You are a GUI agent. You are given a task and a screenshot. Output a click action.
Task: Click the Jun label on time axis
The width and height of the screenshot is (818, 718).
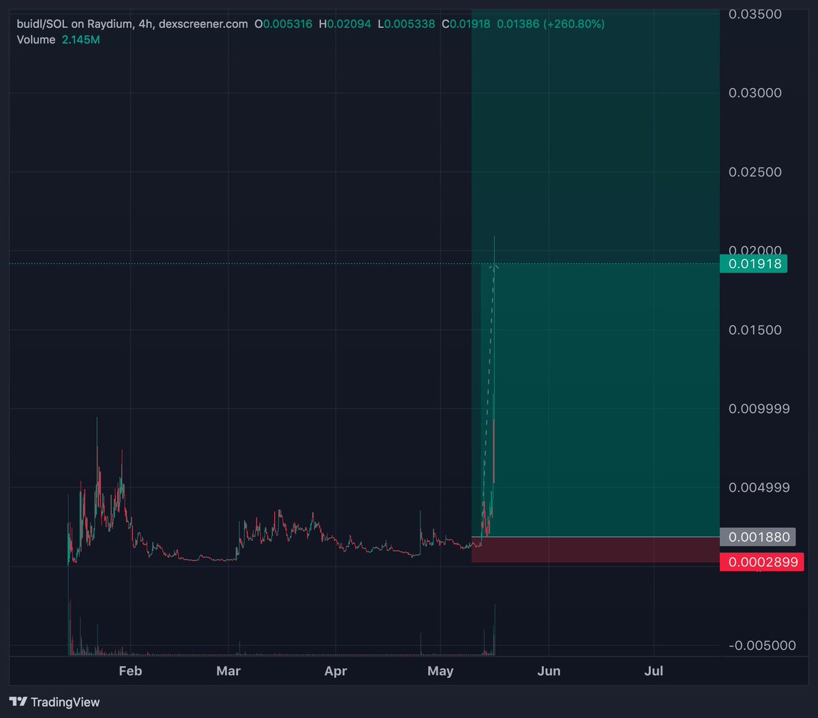tap(549, 672)
